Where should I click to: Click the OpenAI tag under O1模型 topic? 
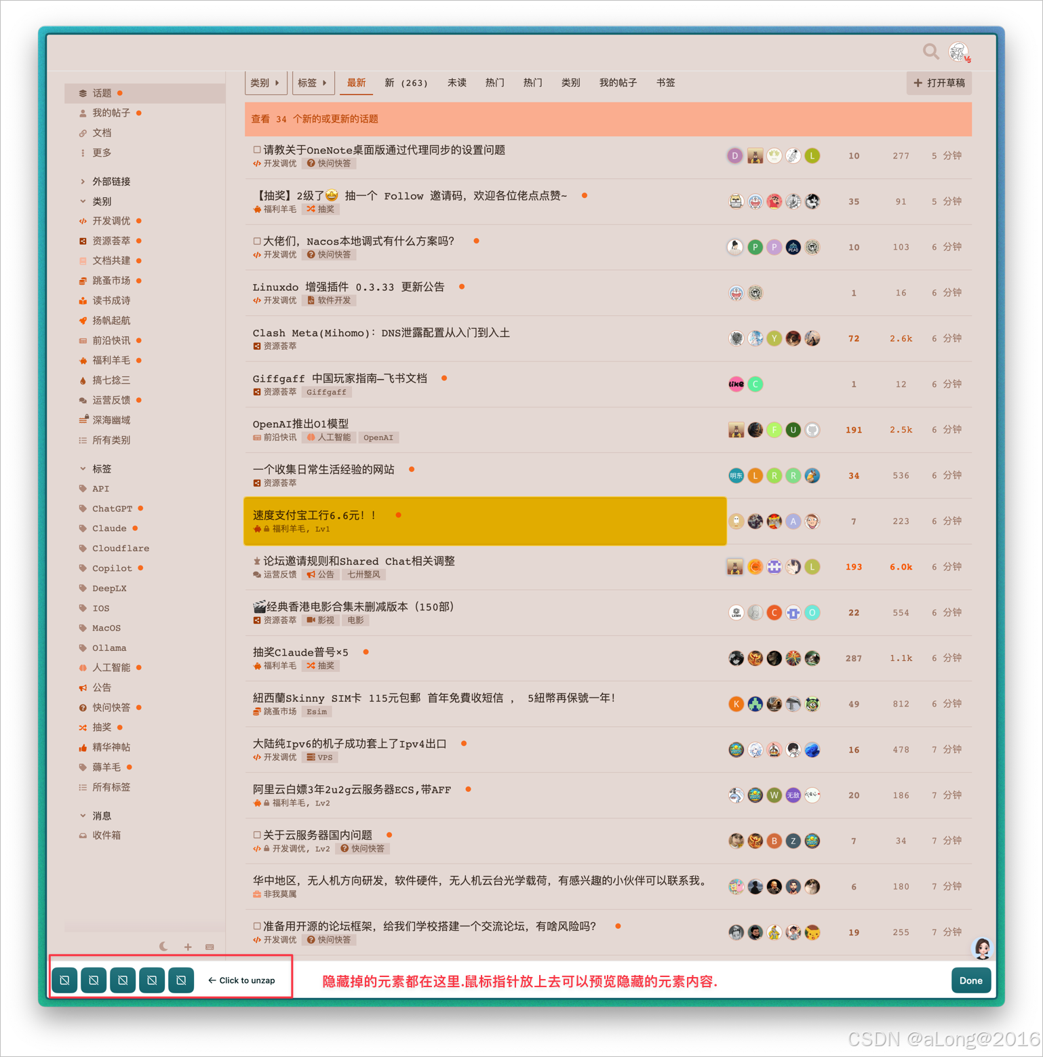378,437
